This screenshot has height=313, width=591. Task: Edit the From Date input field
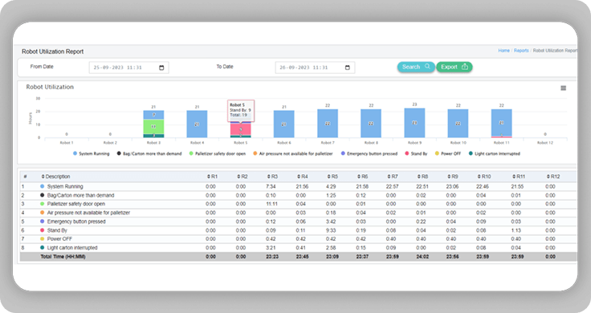[129, 67]
